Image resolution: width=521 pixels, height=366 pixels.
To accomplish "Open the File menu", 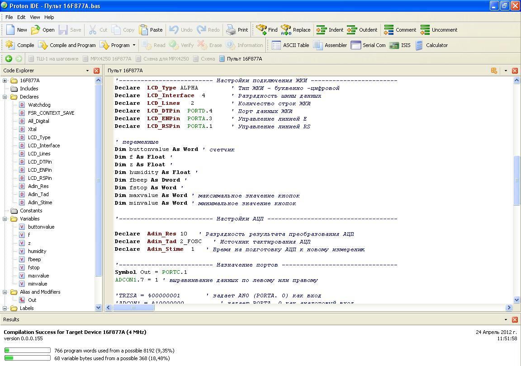I will pos(9,17).
